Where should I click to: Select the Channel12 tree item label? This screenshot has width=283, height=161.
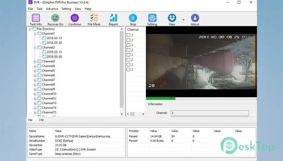click(49, 99)
